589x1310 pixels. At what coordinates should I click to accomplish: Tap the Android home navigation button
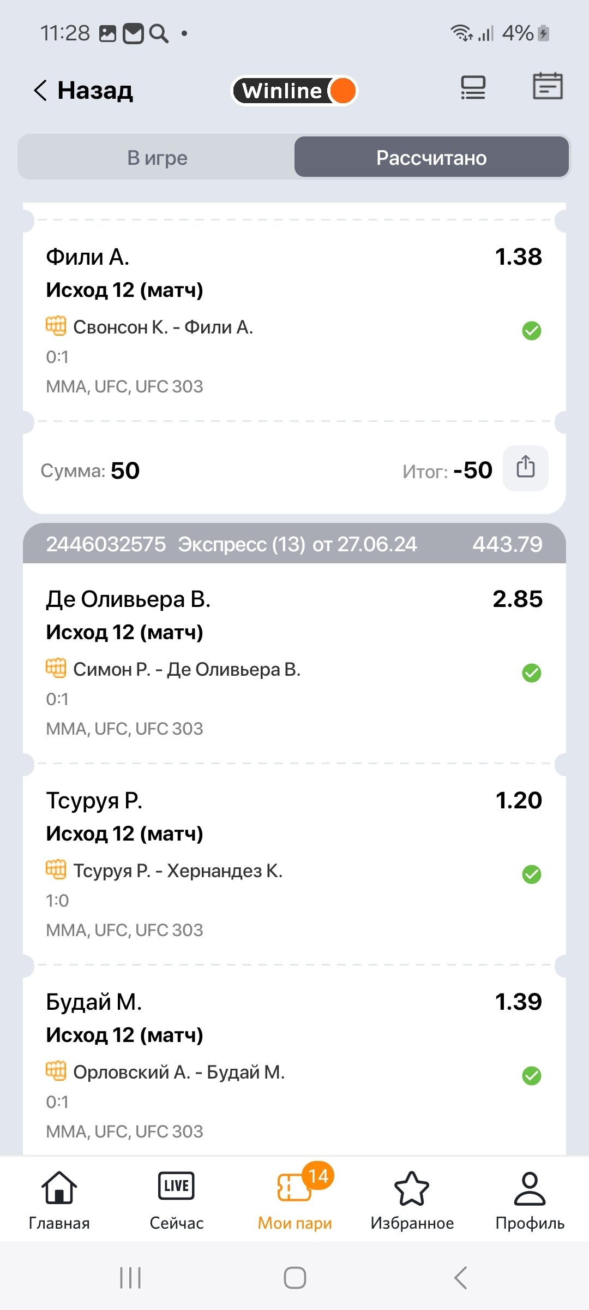[x=294, y=1278]
